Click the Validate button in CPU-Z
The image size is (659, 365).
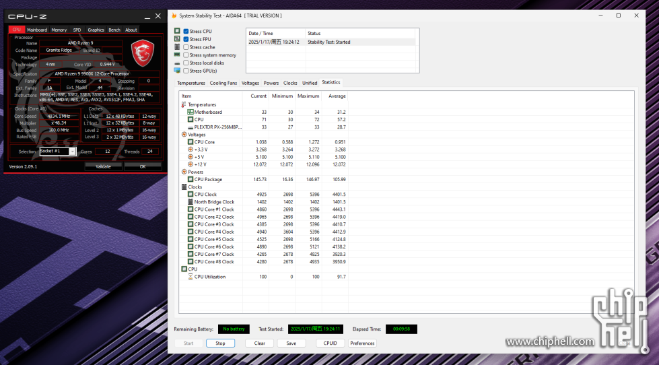(104, 166)
